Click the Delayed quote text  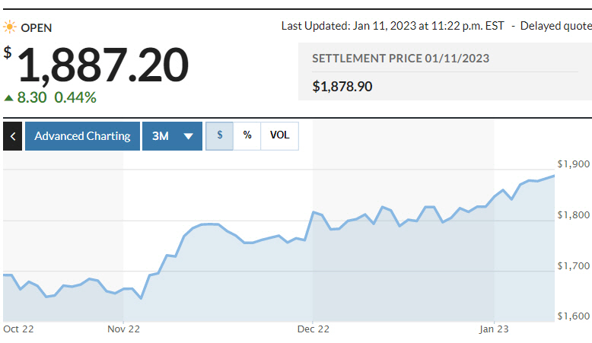pos(555,25)
